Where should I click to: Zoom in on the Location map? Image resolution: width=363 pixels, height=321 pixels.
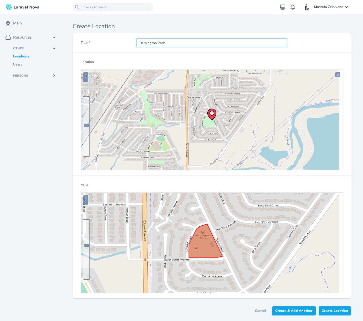coord(86,75)
